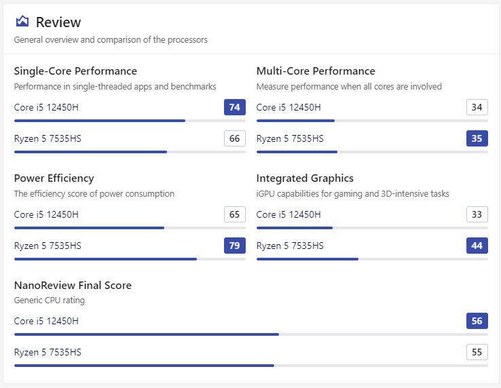Click Ryzen 5 7535HS Power Efficiency bar
Screen dimensions: 501x388
tap(130, 259)
